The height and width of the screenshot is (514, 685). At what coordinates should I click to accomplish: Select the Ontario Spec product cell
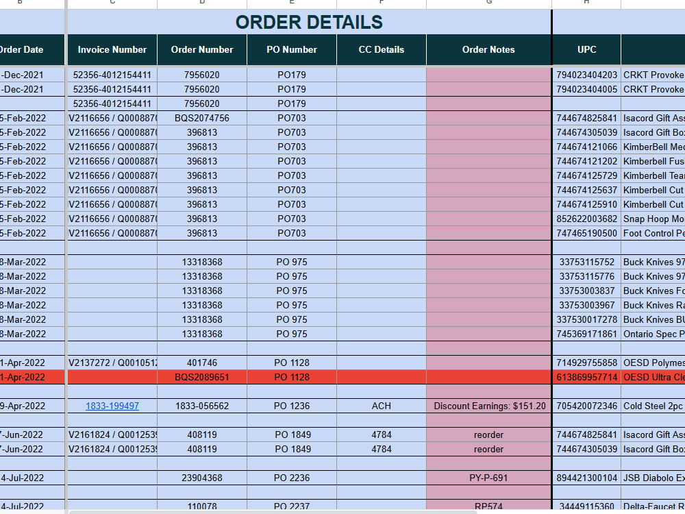click(x=653, y=334)
